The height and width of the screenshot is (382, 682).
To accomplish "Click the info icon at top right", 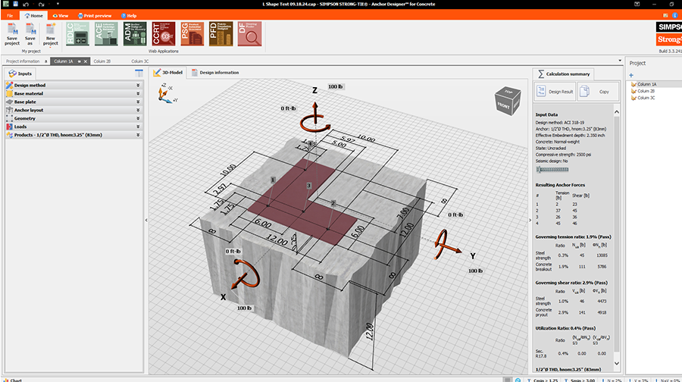I will click(675, 15).
